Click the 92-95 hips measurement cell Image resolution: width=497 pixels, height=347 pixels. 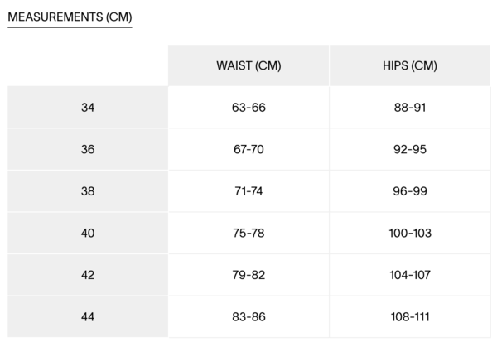[410, 150]
